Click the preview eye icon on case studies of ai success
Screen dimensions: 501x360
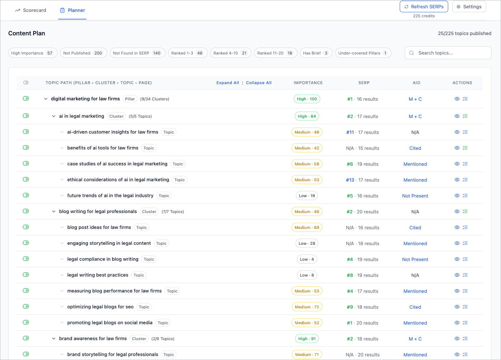click(457, 164)
